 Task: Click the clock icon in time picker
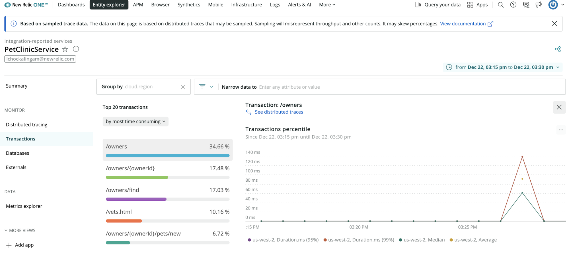coord(449,67)
